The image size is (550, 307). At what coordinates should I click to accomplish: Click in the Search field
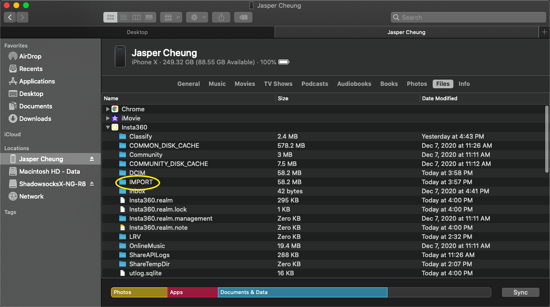[469, 17]
